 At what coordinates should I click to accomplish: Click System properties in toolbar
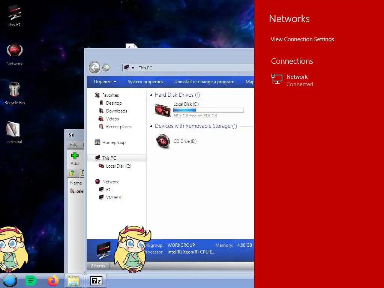tap(145, 81)
